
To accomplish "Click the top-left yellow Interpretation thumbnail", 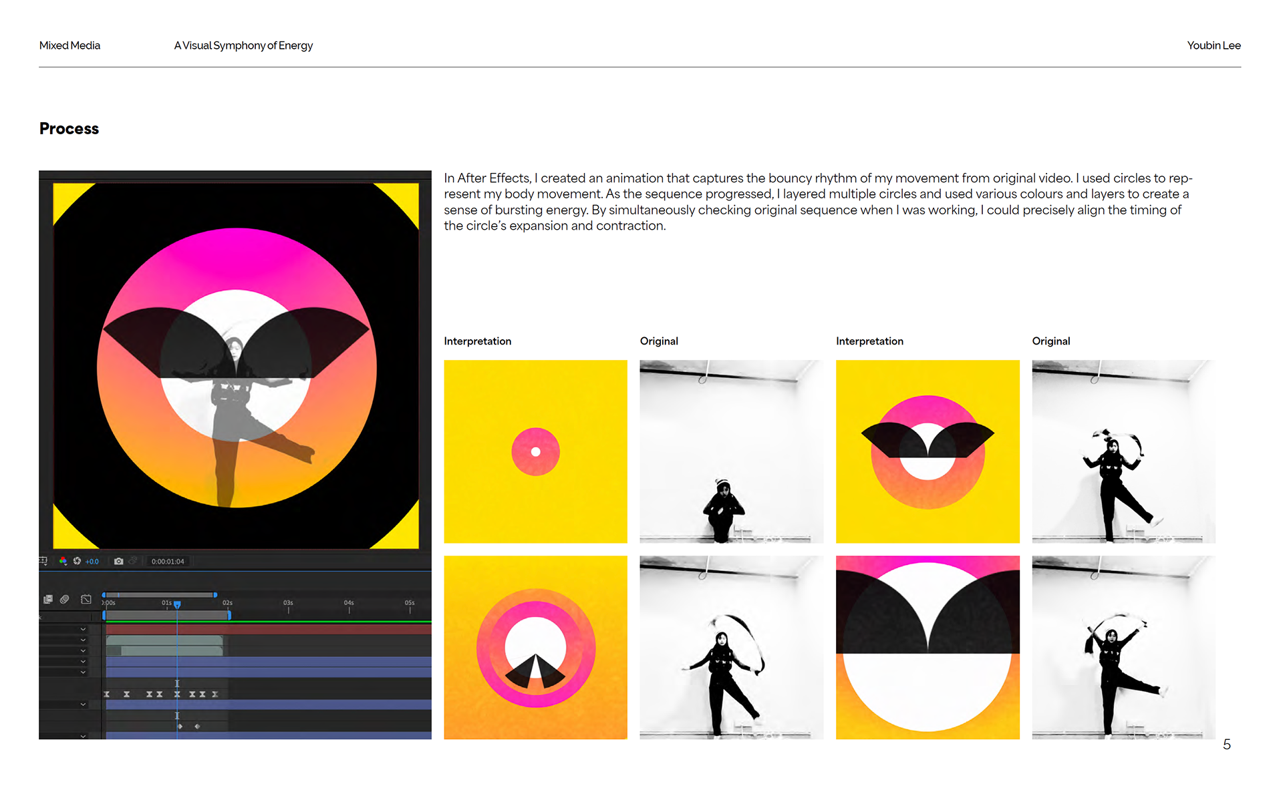I will [x=535, y=451].
